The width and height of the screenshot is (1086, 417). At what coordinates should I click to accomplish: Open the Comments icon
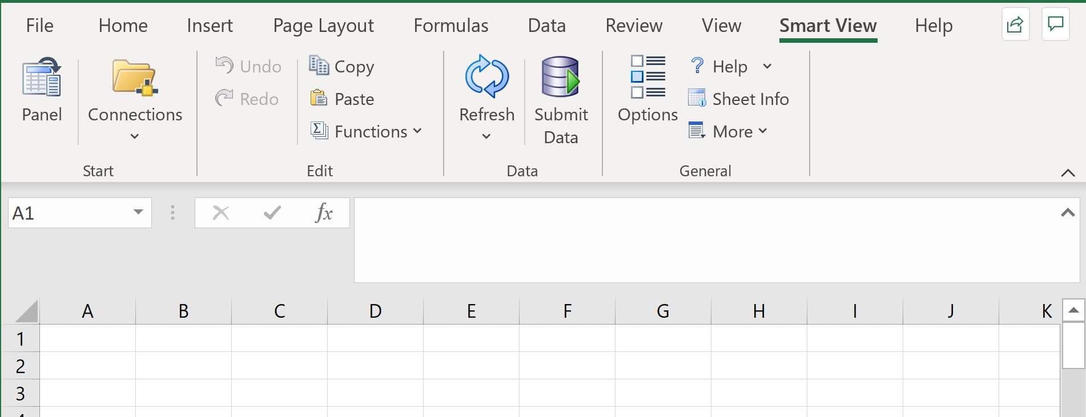(1055, 25)
